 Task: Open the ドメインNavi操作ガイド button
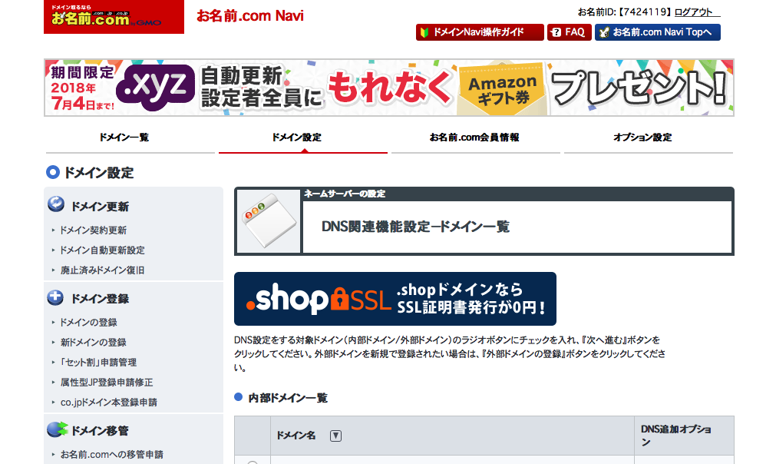click(480, 32)
